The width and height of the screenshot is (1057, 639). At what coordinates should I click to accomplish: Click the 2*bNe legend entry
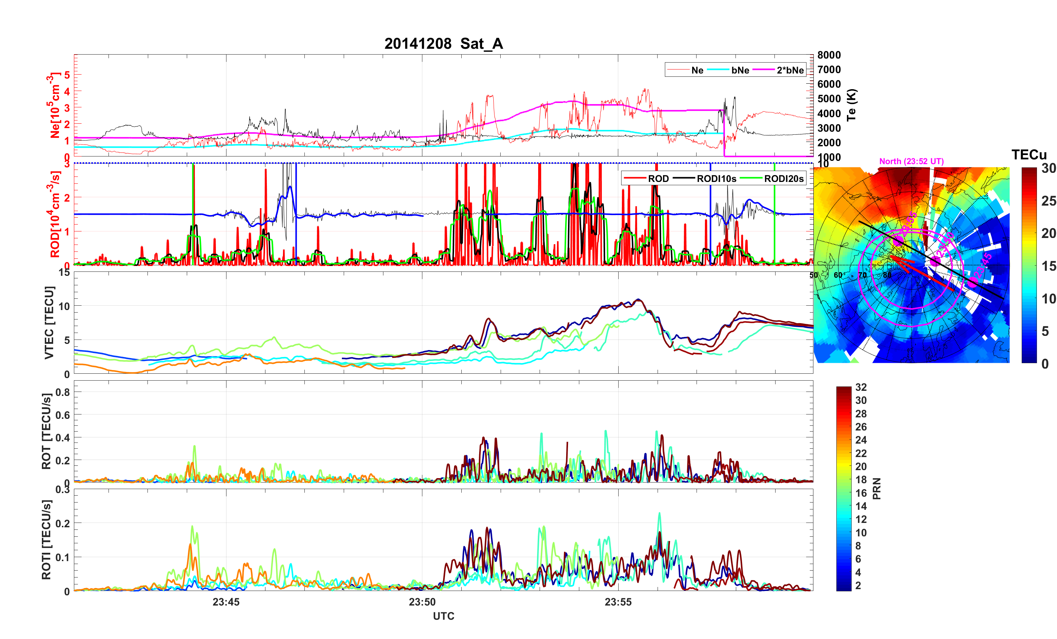[790, 70]
